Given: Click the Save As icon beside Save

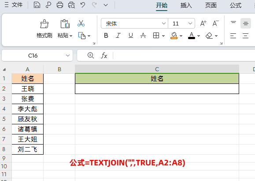Looking at the screenshot, I should [x=48, y=5].
